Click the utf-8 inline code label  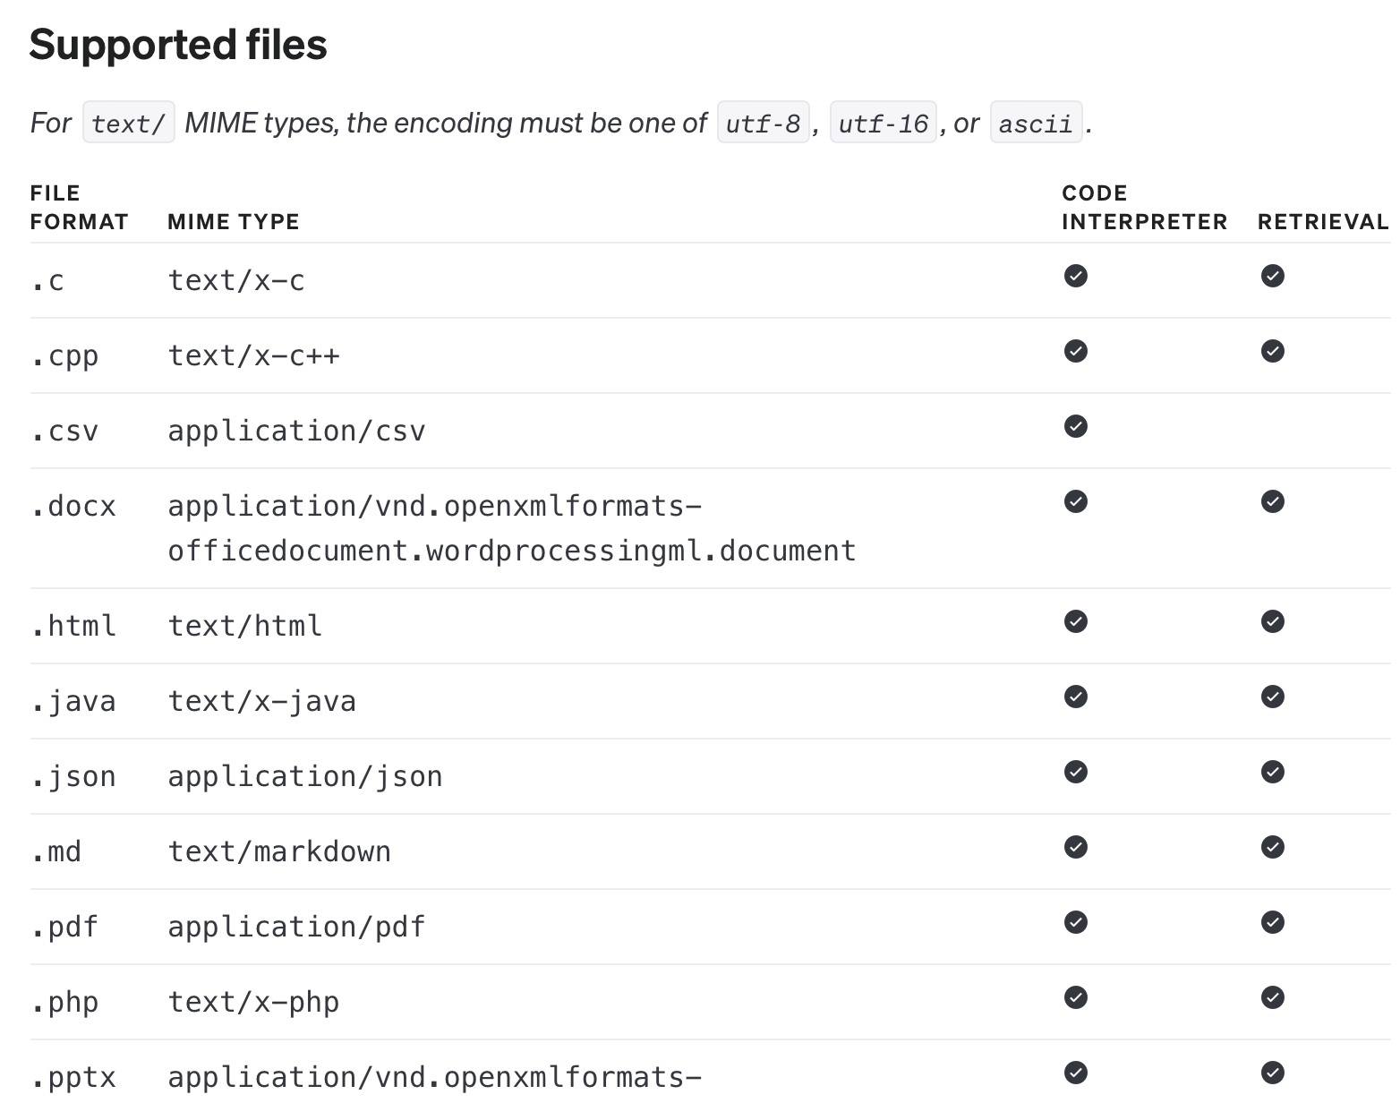[764, 123]
